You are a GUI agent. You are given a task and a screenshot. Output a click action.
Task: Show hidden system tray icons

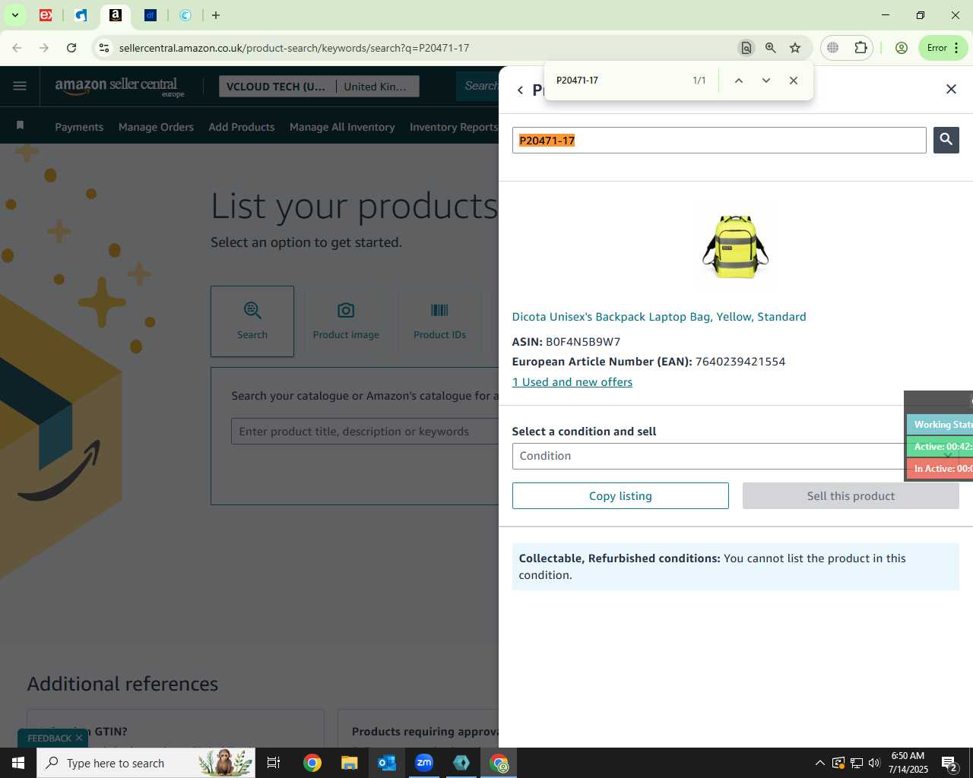[819, 763]
